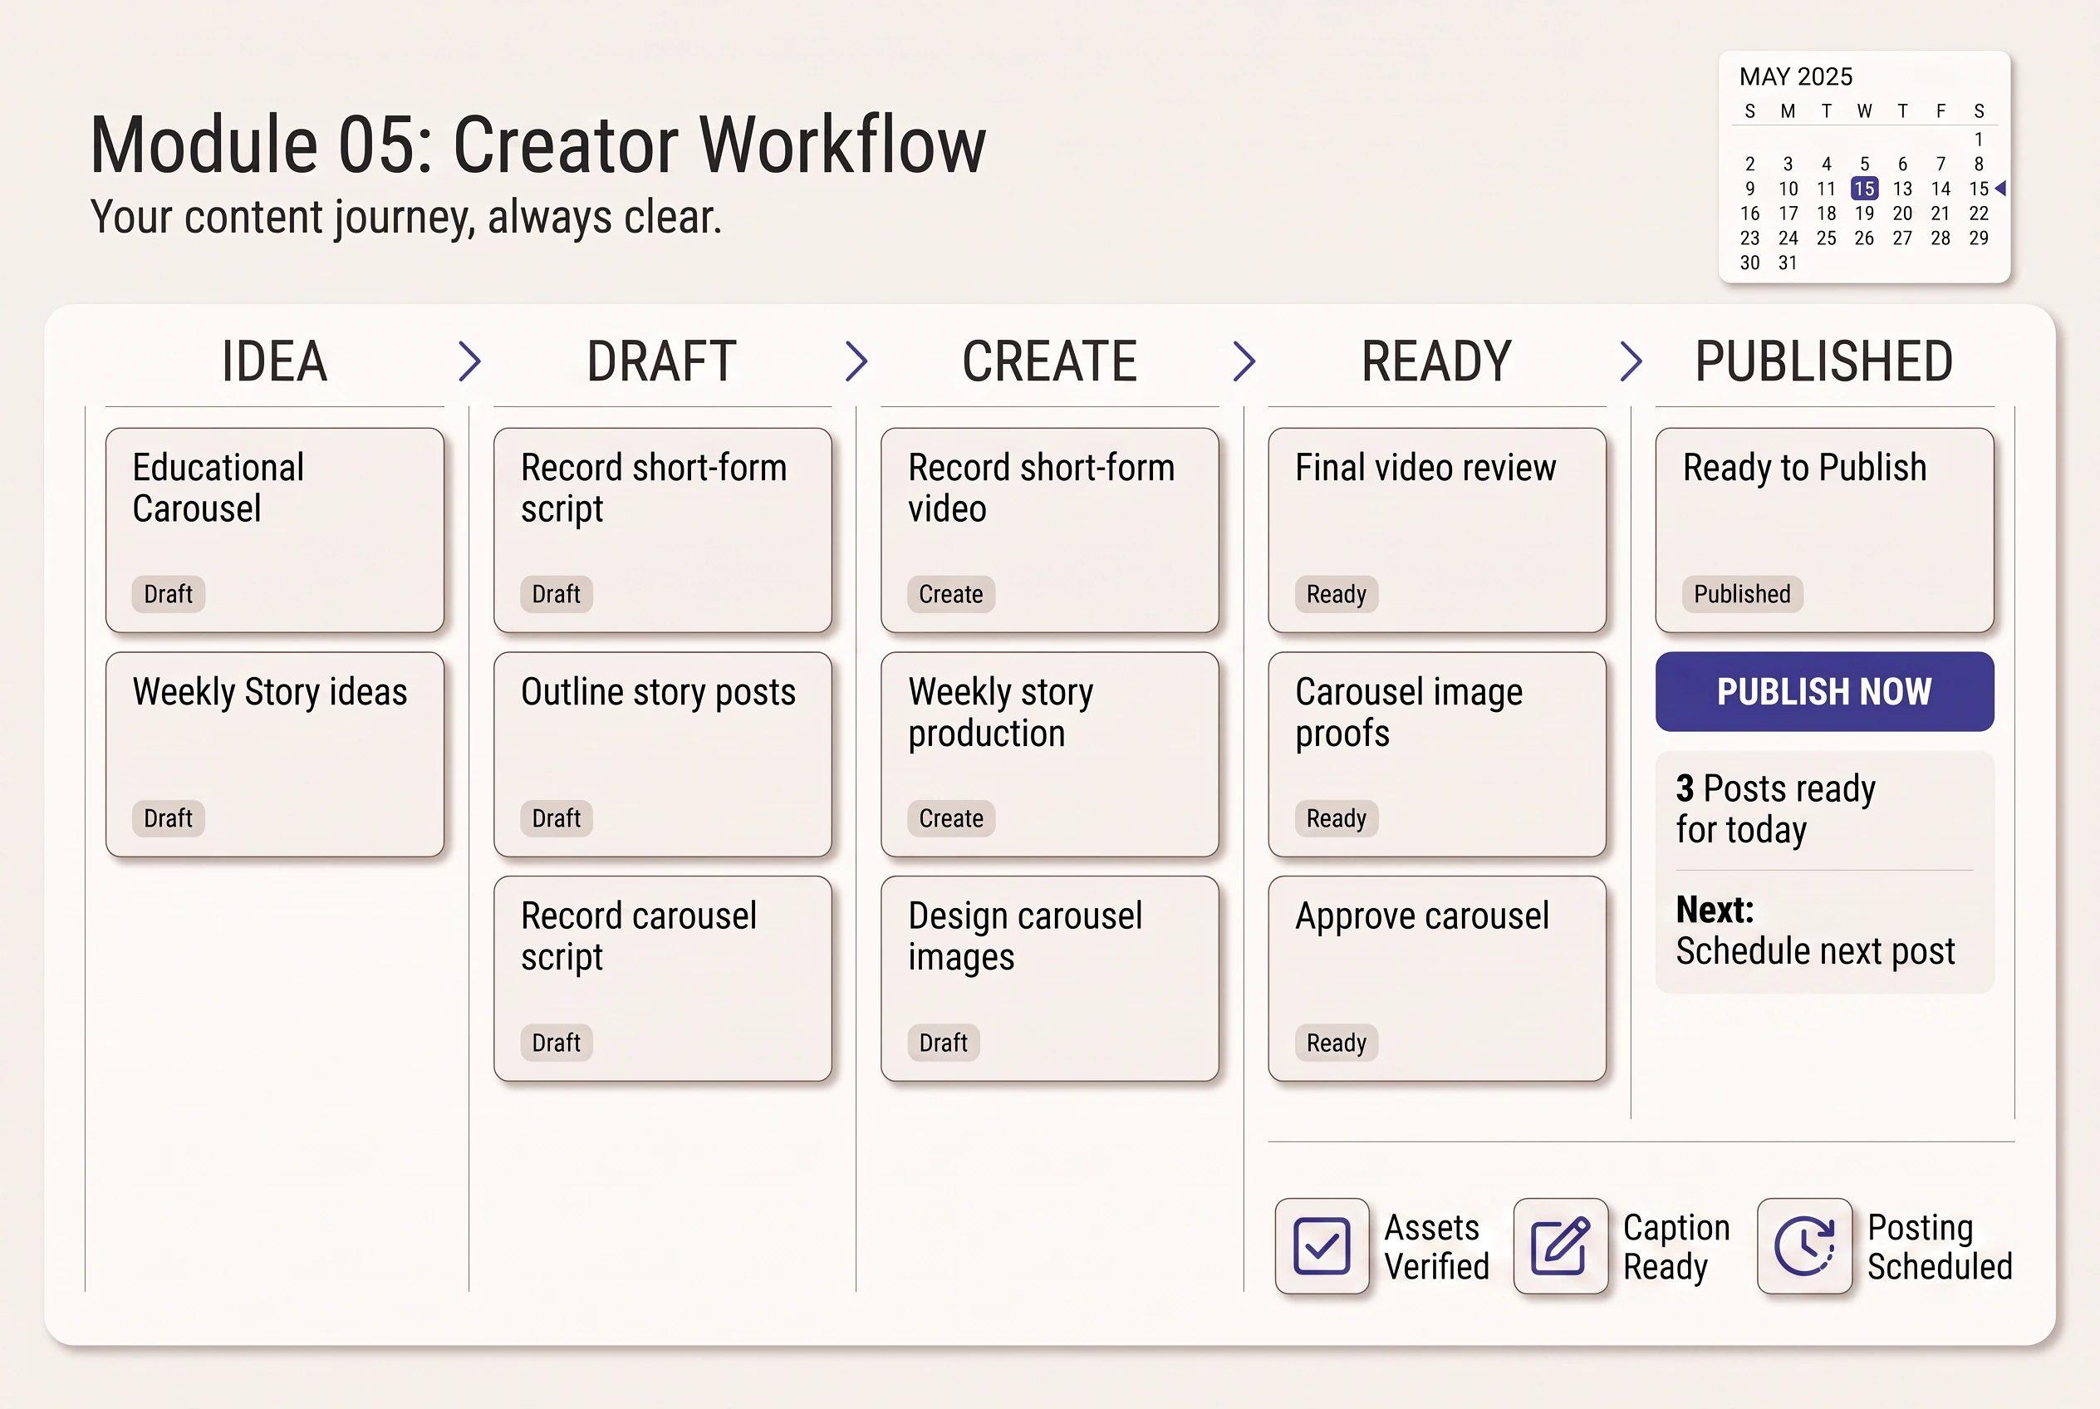Open the Weekly Story ideas card
The image size is (2100, 1409).
coord(275,754)
